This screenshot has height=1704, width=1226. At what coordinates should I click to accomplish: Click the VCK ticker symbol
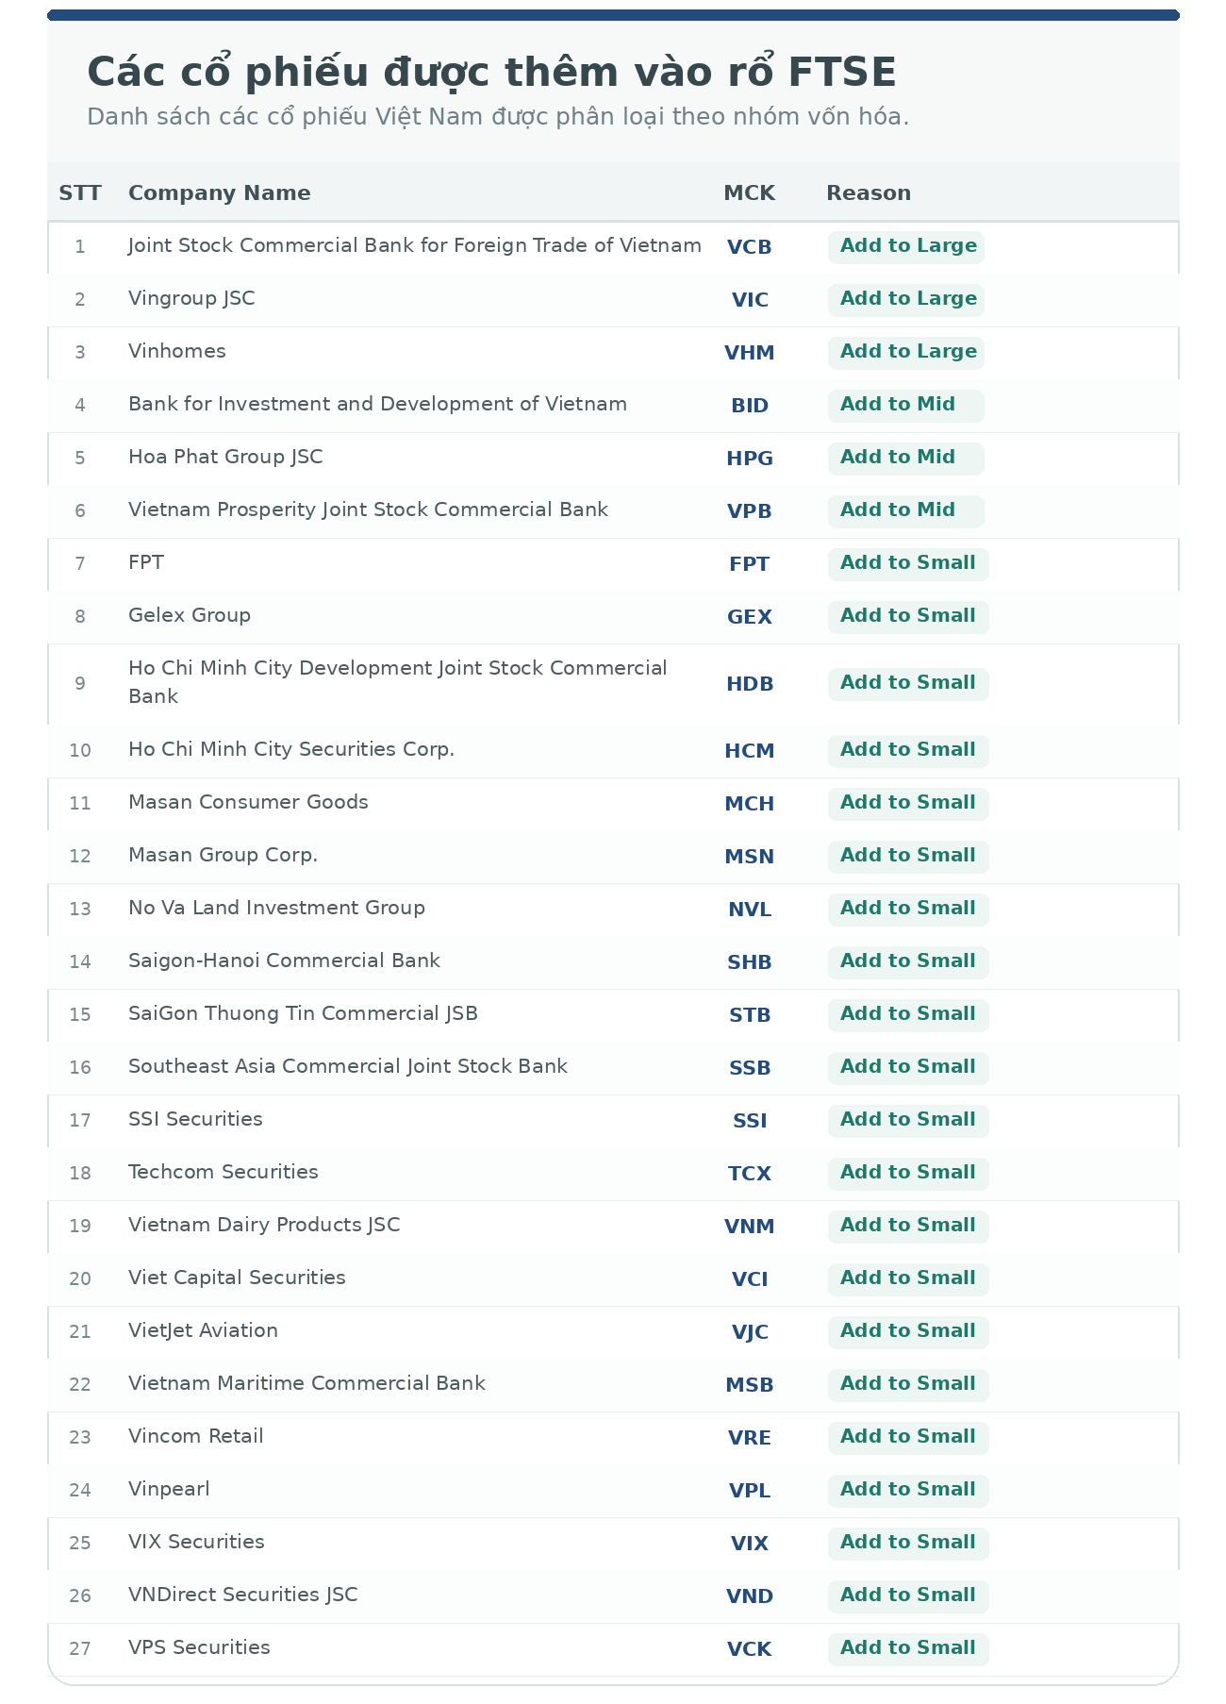pyautogui.click(x=750, y=1649)
